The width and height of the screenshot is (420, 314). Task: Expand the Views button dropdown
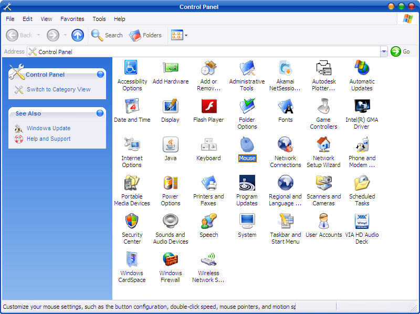tap(186, 36)
